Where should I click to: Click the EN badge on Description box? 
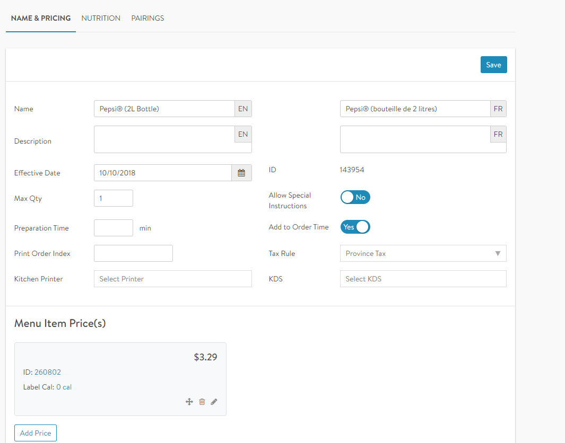click(243, 134)
